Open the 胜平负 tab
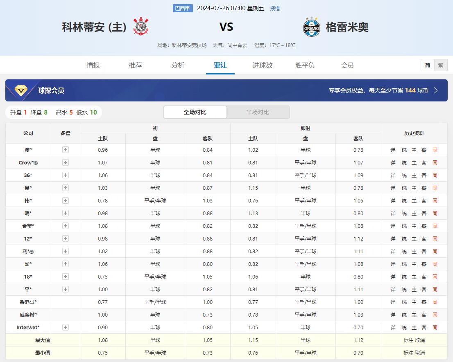 point(305,65)
